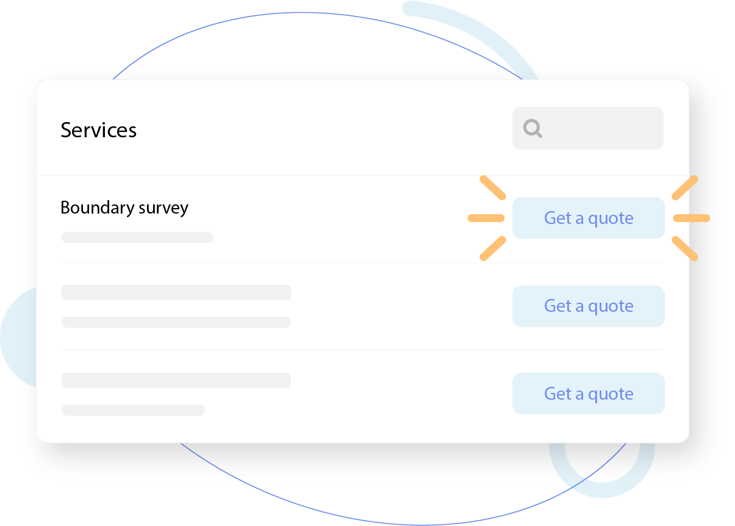Click the third service's short description placeholder
The height and width of the screenshot is (526, 735).
pos(133,410)
